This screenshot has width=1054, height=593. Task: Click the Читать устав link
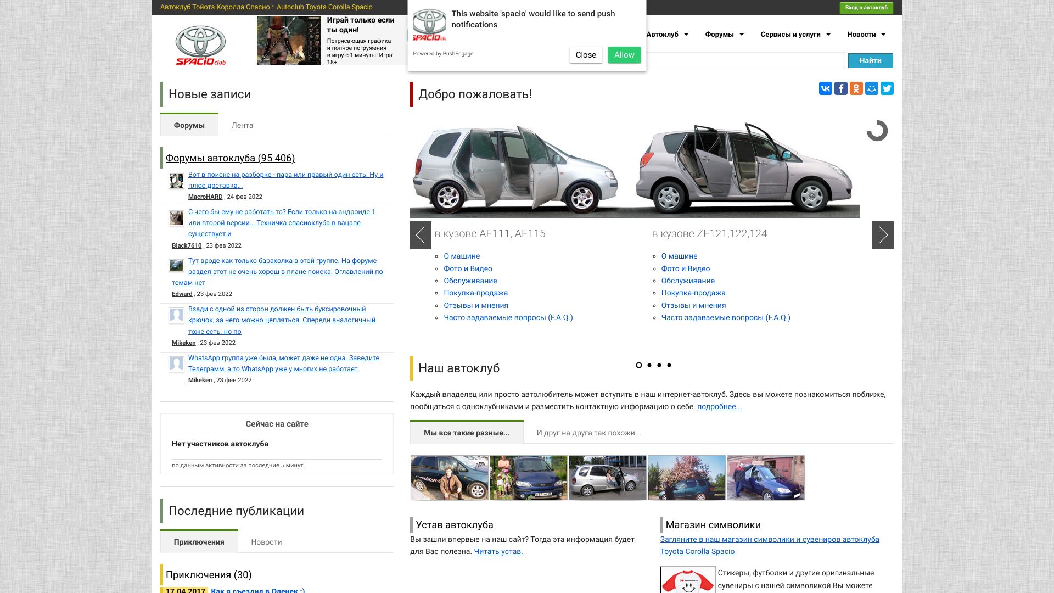(498, 552)
